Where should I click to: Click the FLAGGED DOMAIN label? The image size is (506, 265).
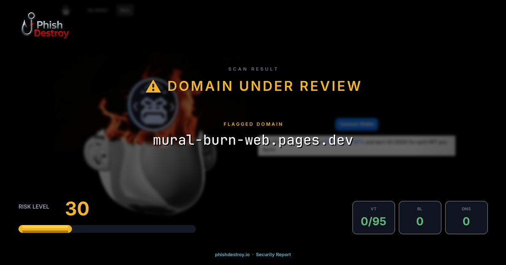coord(253,124)
